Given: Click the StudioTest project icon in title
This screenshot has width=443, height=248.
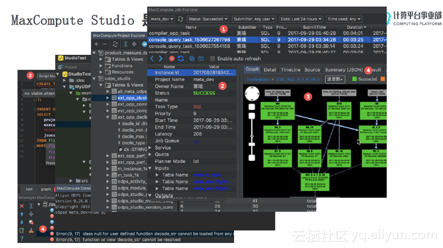Looking at the screenshot, I should [x=60, y=58].
